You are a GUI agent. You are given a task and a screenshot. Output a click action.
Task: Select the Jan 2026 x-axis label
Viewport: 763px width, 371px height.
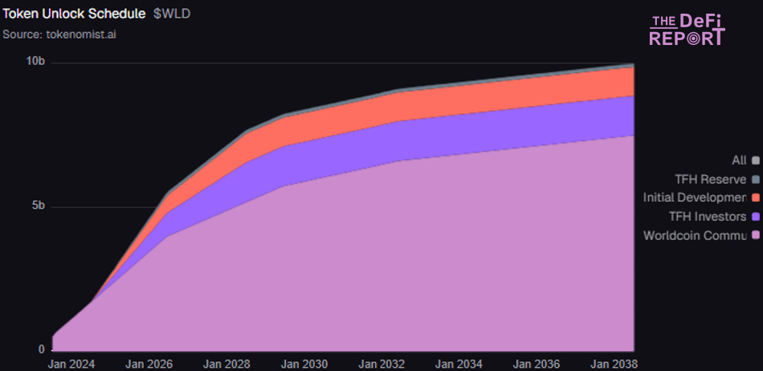148,364
